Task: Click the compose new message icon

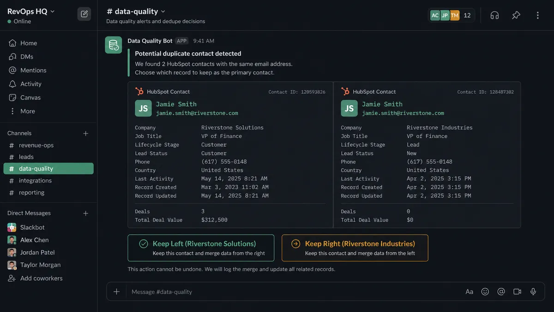Action: pos(84,14)
